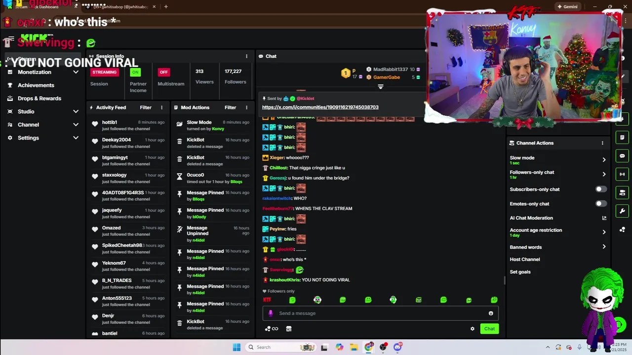
Task: Toggle Subscribers-only chat switch
Action: pyautogui.click(x=600, y=189)
